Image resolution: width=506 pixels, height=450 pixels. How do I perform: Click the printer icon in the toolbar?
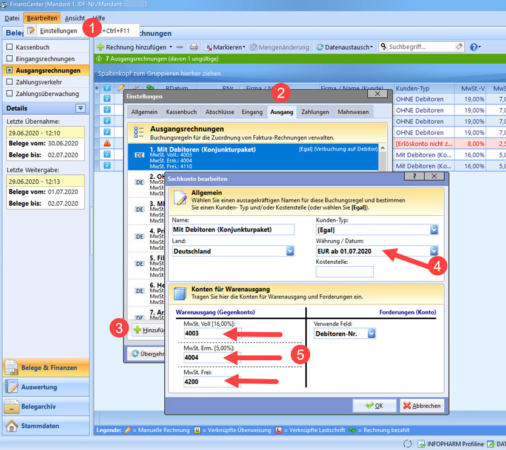pyautogui.click(x=193, y=47)
